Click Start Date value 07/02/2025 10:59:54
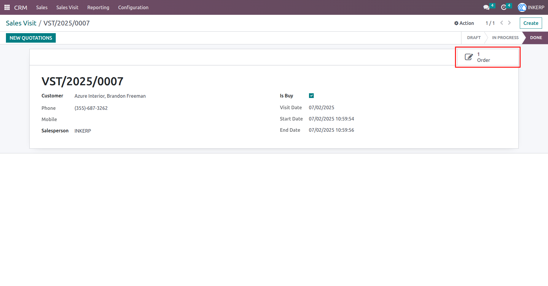 tap(332, 119)
